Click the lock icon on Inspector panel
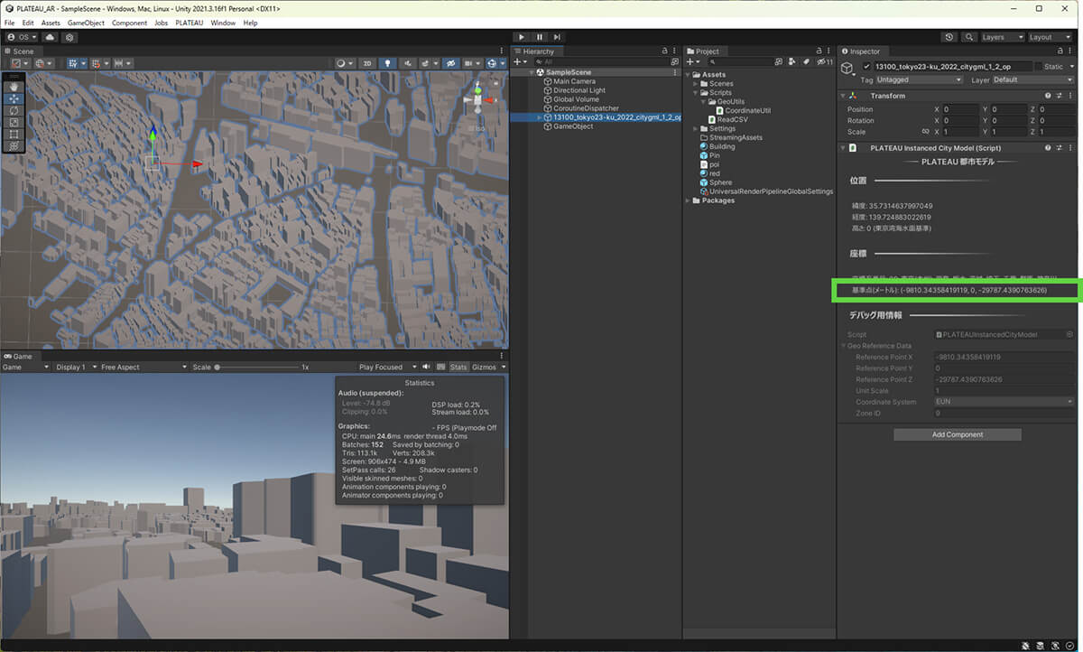 1062,51
